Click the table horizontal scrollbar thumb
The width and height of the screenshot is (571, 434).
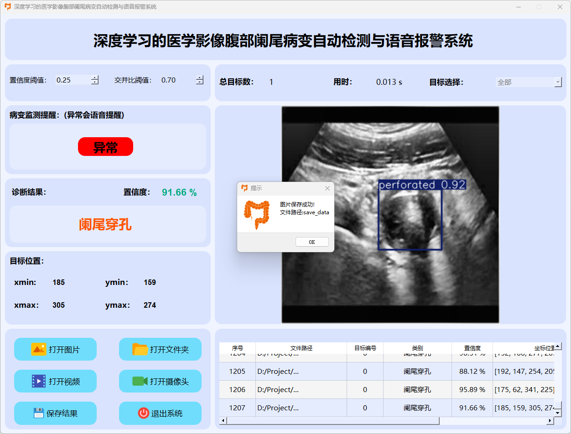point(333,421)
